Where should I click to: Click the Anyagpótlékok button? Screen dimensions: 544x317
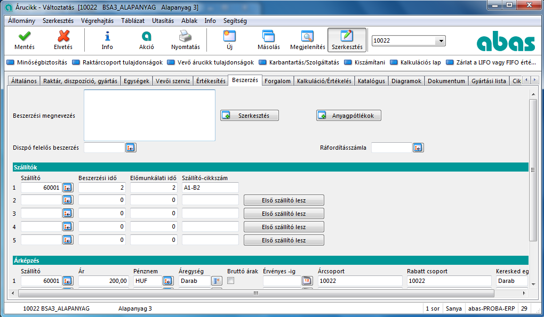click(x=349, y=116)
